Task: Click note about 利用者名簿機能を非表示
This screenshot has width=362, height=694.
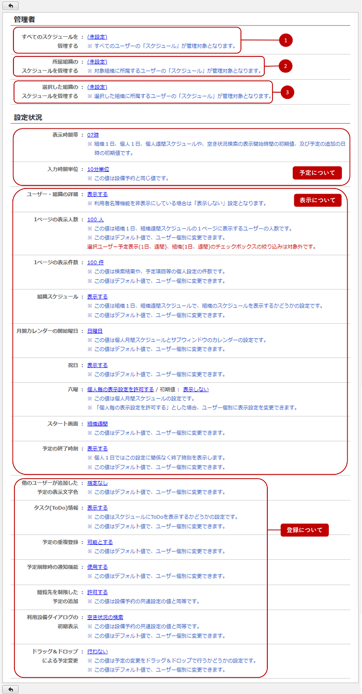Action: click(177, 204)
